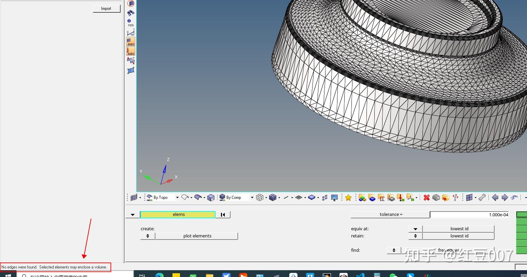The height and width of the screenshot is (277, 527).
Task: Click the renumber 2-1-3 icon
Action: click(455, 198)
